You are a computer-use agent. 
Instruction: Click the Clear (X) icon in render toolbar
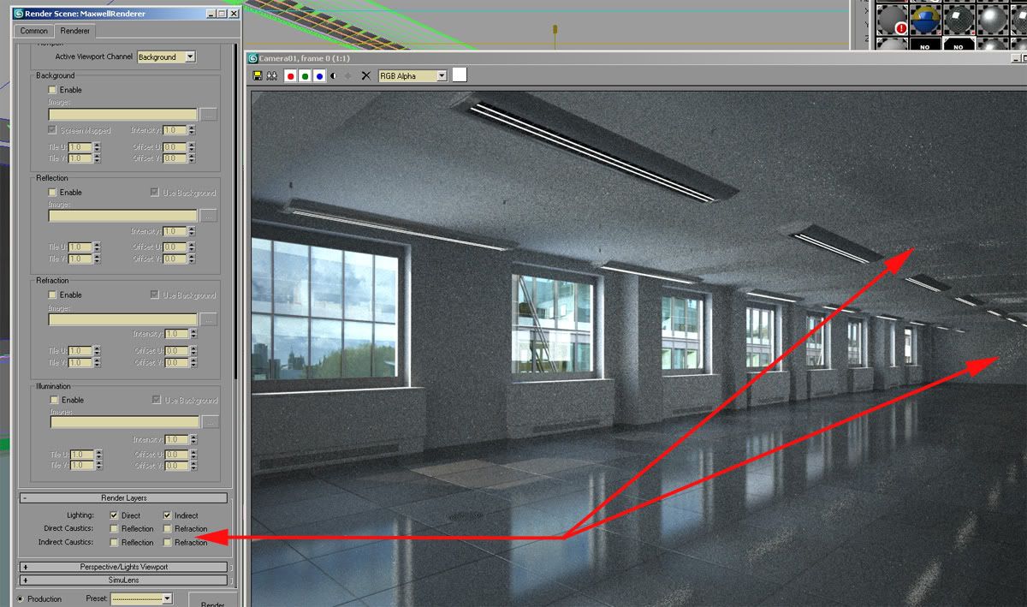pos(366,76)
